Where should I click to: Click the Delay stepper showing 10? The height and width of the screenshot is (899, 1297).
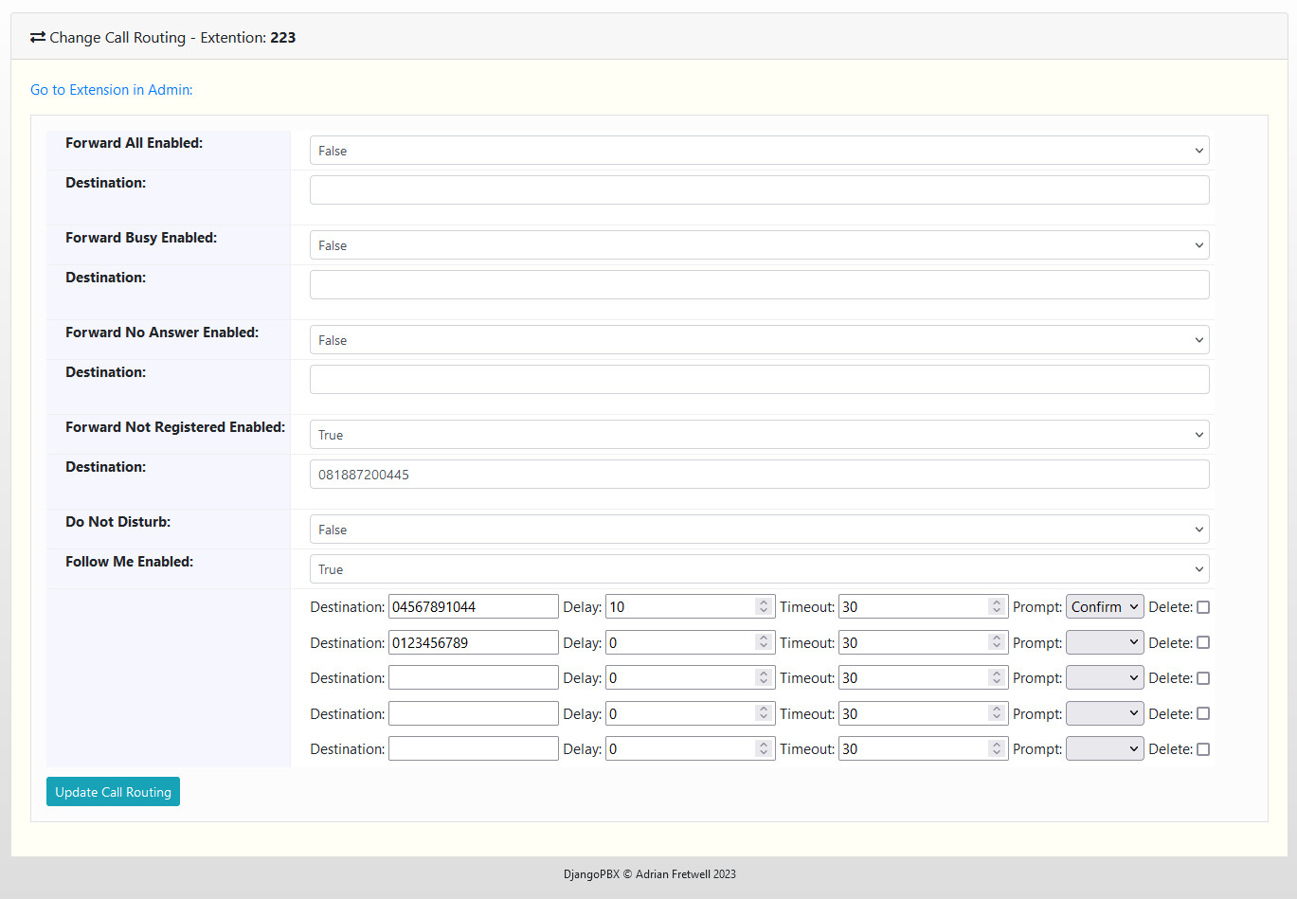pos(764,607)
